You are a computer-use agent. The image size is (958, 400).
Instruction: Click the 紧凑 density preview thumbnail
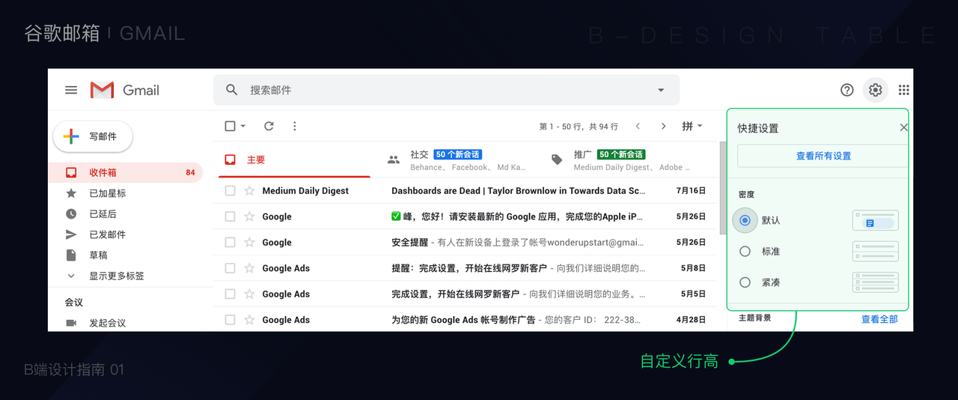875,282
